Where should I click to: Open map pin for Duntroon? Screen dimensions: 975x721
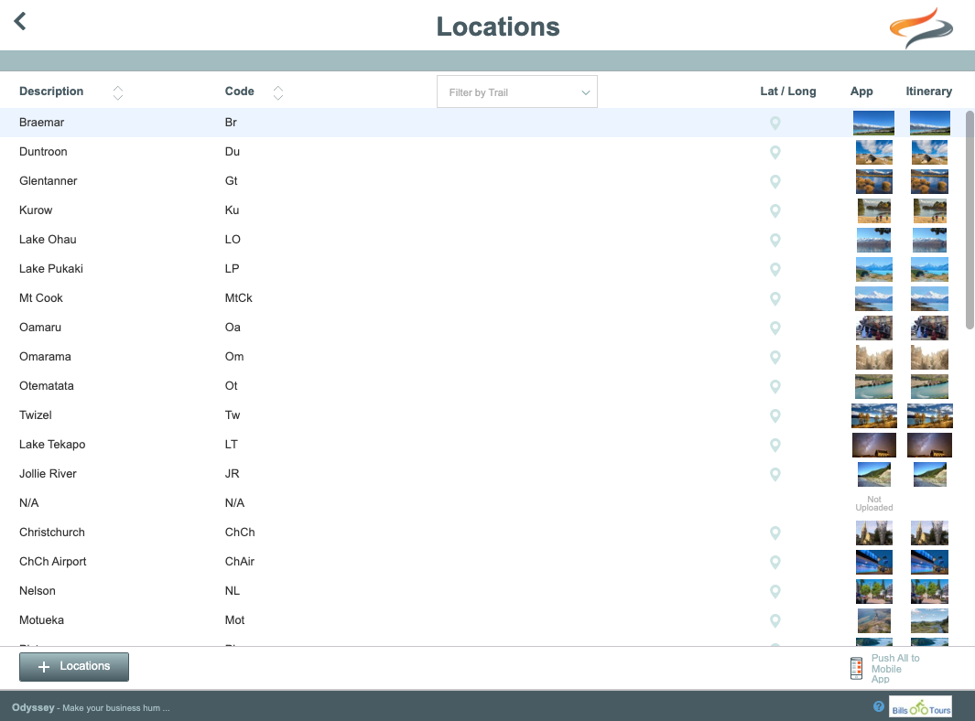click(775, 152)
